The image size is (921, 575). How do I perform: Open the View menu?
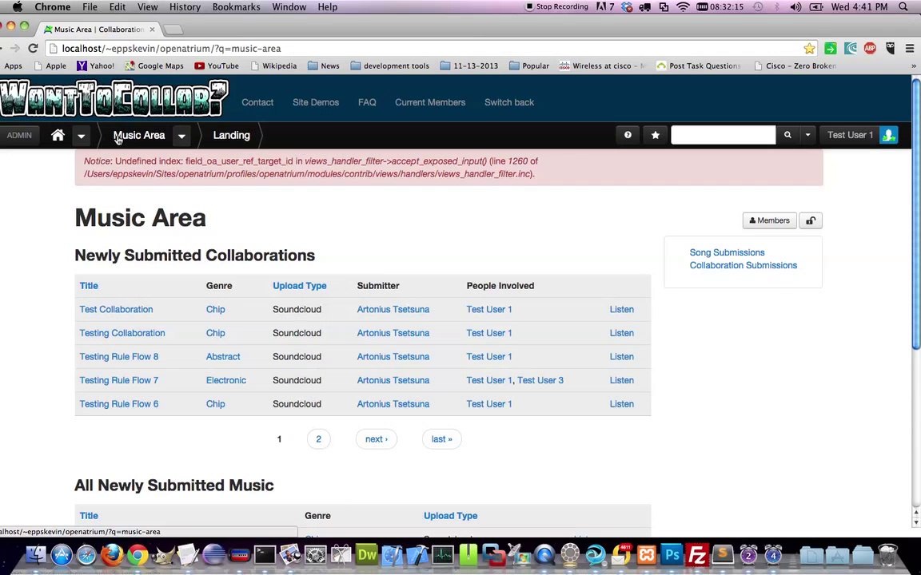[x=147, y=7]
